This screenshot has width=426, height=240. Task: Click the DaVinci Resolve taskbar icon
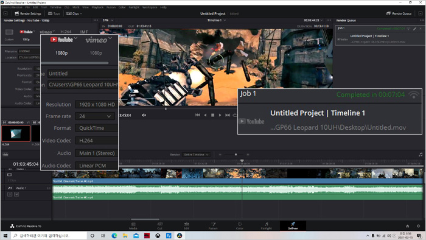(180, 236)
